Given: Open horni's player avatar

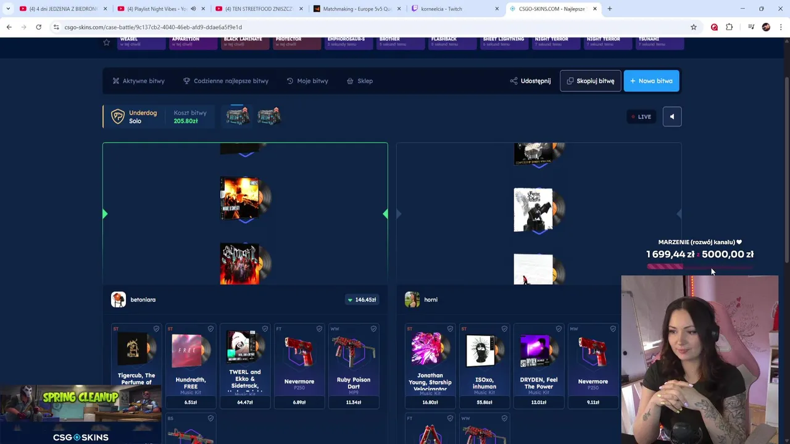Looking at the screenshot, I should (x=412, y=300).
